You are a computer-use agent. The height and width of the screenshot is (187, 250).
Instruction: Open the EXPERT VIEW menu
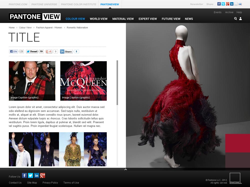[148, 19]
